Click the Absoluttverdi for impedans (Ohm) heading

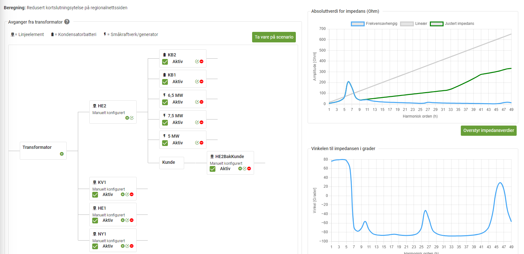tap(345, 11)
